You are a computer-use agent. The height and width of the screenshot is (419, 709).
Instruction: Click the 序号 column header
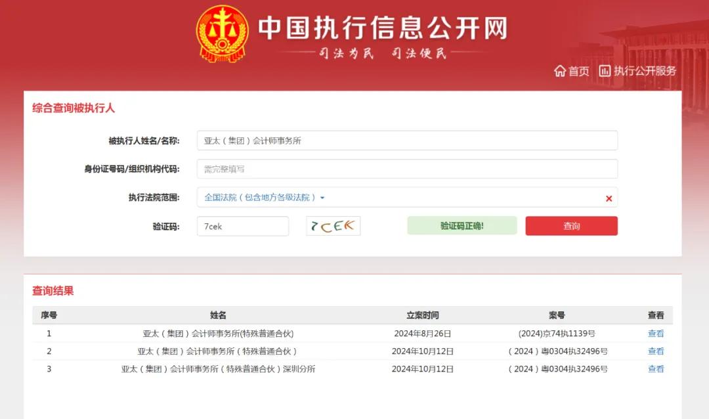tap(49, 315)
